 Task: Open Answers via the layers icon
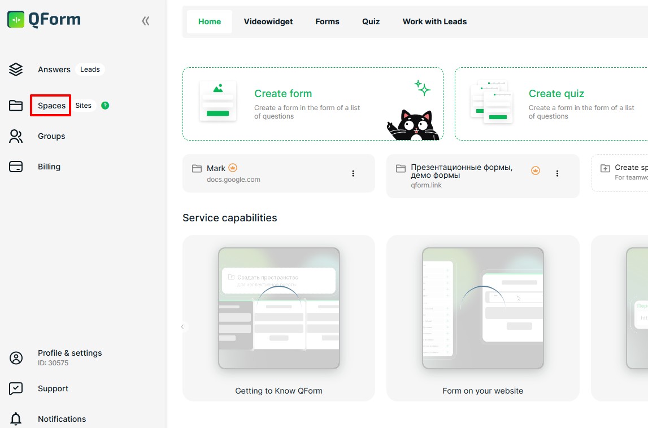16,69
